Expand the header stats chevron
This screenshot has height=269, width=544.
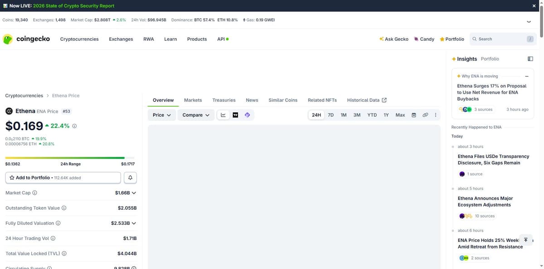pyautogui.click(x=529, y=21)
